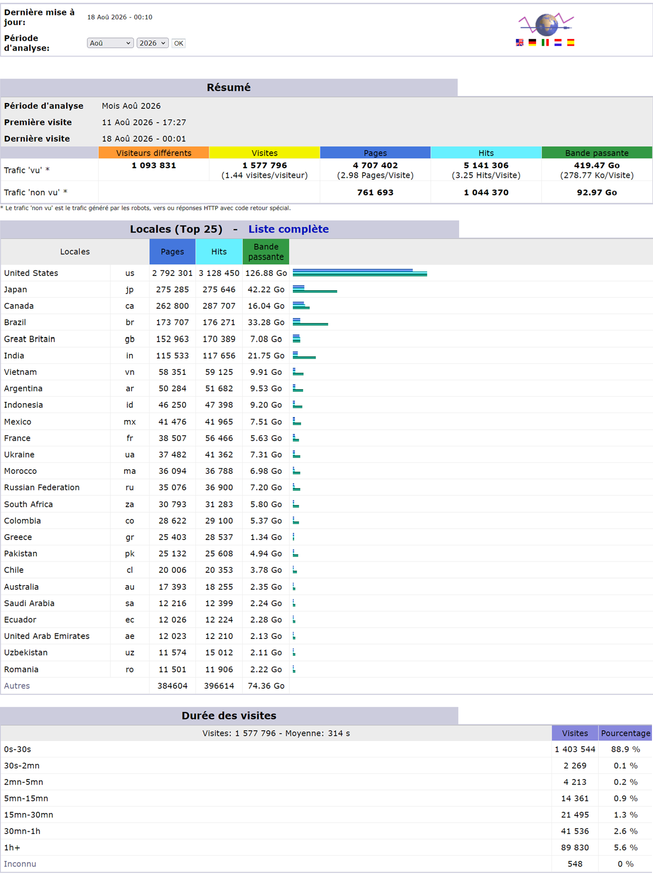Select Canada's bandwidth value 16.04 Go

tap(266, 306)
